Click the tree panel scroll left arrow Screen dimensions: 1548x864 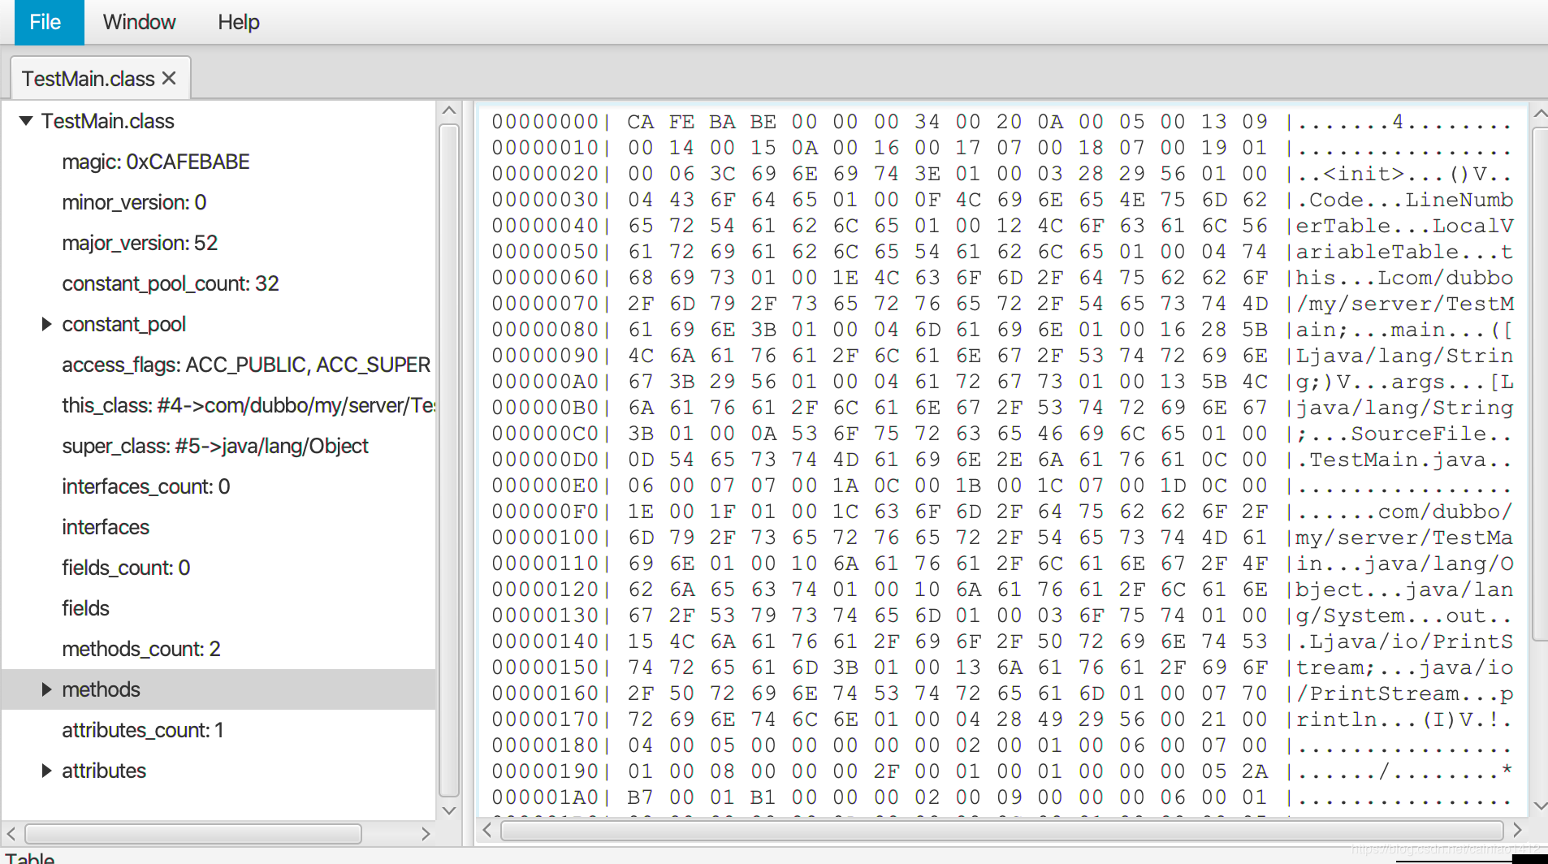coord(11,834)
